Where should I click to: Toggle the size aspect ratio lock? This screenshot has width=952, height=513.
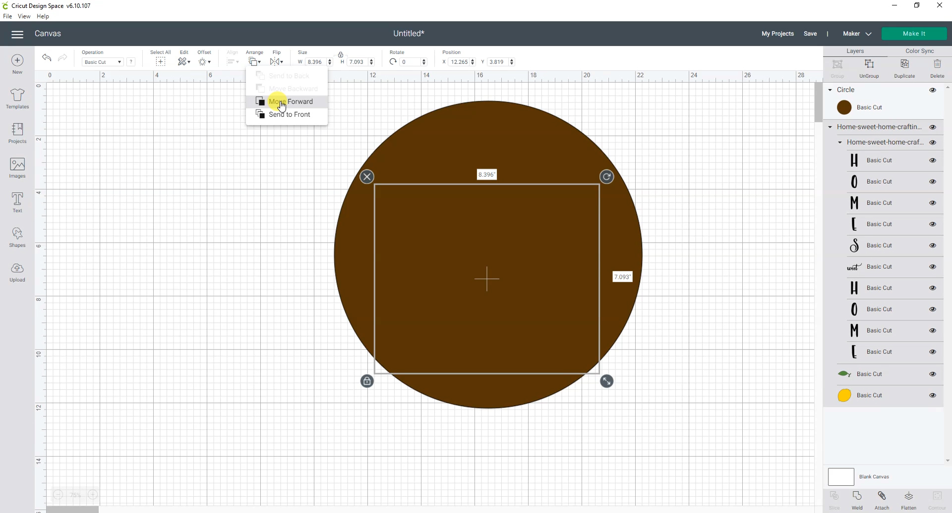pos(341,54)
